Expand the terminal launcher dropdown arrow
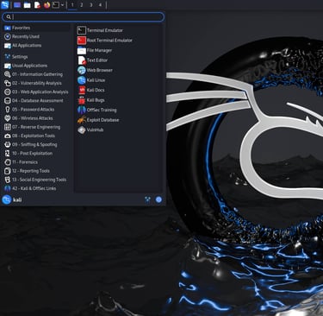 point(62,5)
